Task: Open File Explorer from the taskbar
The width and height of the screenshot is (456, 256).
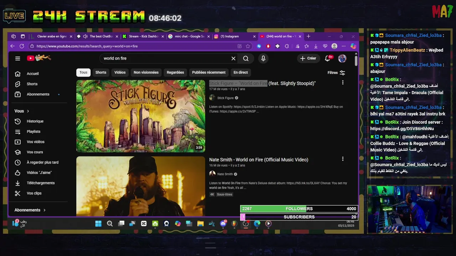Action: point(201,224)
